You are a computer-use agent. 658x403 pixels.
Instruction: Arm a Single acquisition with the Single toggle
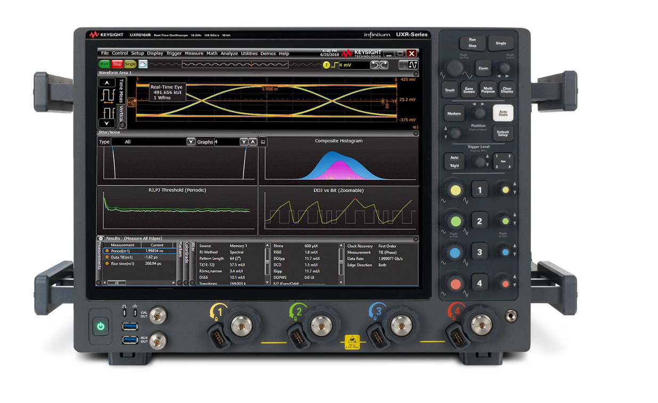[x=130, y=64]
